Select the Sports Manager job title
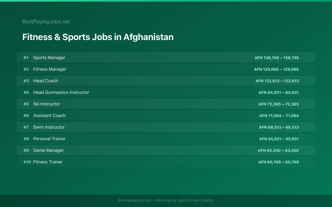Screen dimensions: 332x207 tap(49, 58)
